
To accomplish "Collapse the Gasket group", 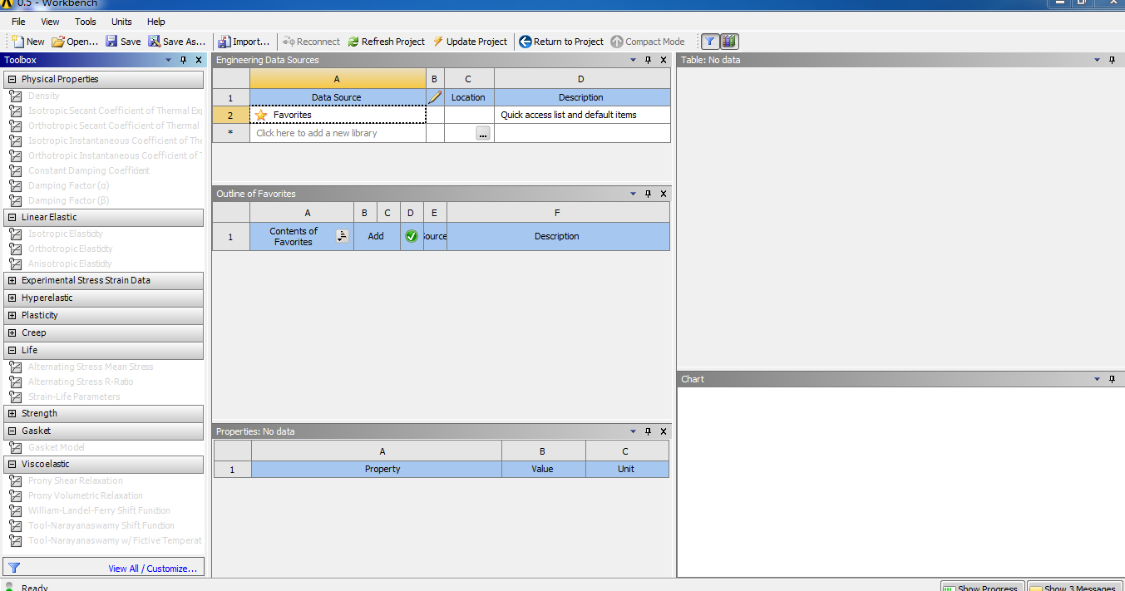I will [x=12, y=431].
